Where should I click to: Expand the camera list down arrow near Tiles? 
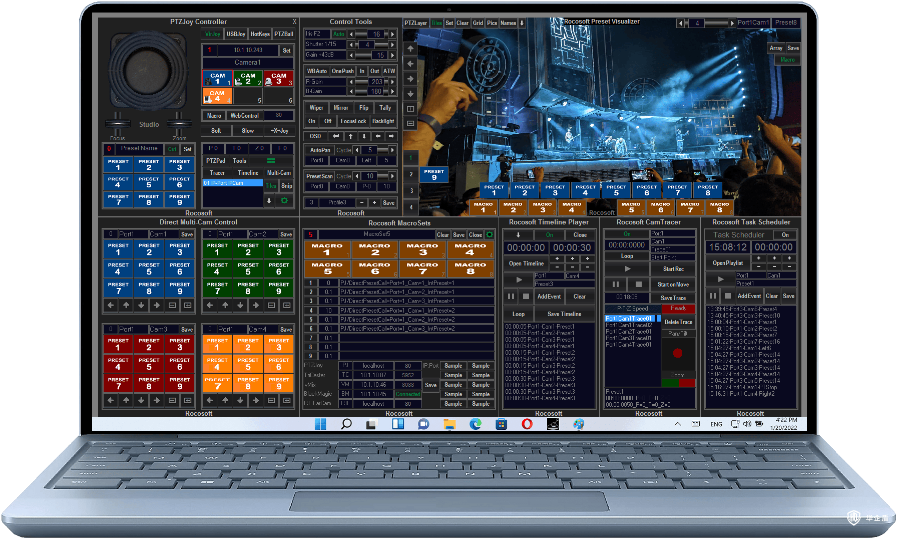click(269, 200)
